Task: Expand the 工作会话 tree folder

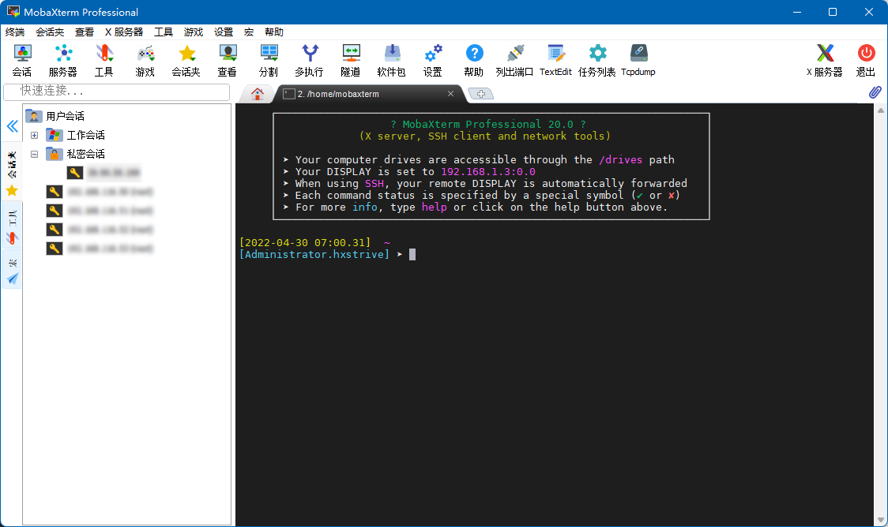Action: (x=35, y=136)
